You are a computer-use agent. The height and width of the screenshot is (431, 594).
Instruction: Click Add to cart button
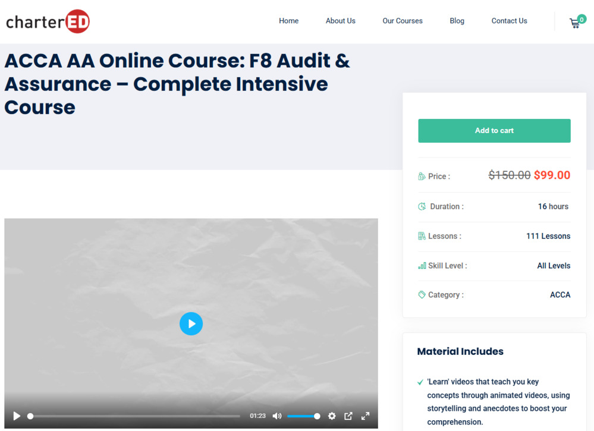tap(494, 131)
